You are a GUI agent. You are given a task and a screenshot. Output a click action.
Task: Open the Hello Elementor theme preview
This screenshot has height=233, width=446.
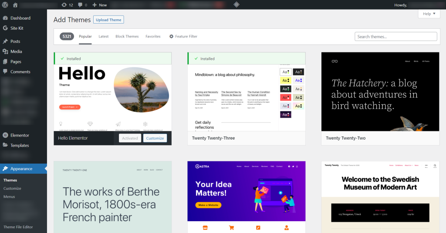113,98
